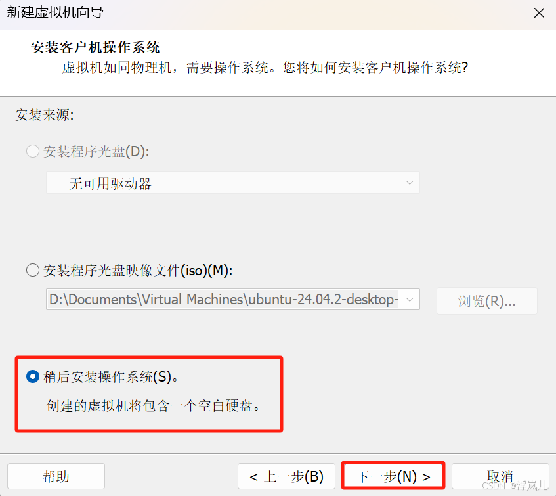Choose 稍后安装操作系统(S) radio button

pyautogui.click(x=33, y=376)
